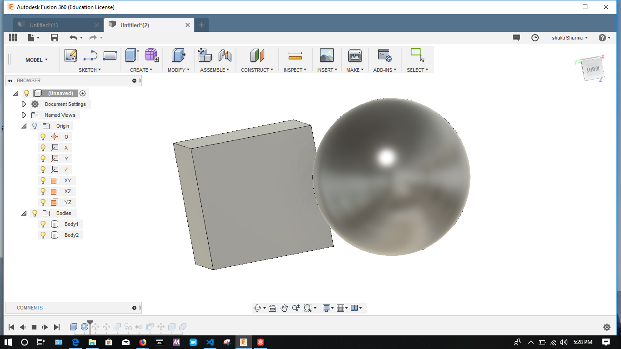Select Body2 in the browser tree
Image resolution: width=621 pixels, height=349 pixels.
(x=71, y=235)
